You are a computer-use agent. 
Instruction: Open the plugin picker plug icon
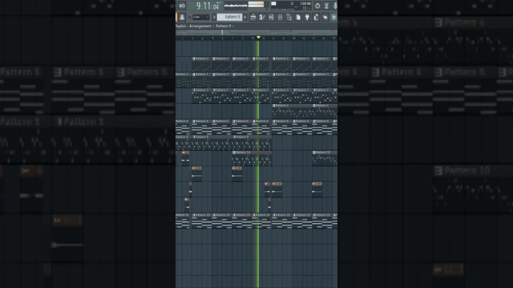point(307,17)
